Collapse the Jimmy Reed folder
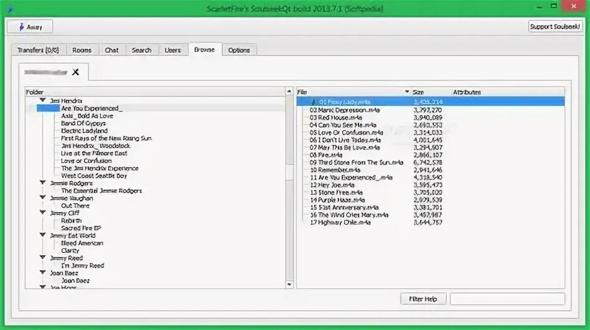Viewport: 590px width, 330px height. coord(43,257)
